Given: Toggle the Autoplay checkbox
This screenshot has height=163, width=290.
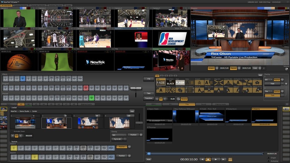Looking at the screenshot, I should [269, 161].
